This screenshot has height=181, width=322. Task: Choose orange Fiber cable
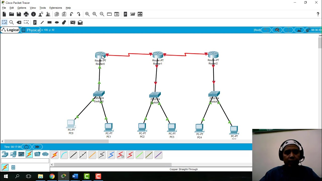pos(92,155)
